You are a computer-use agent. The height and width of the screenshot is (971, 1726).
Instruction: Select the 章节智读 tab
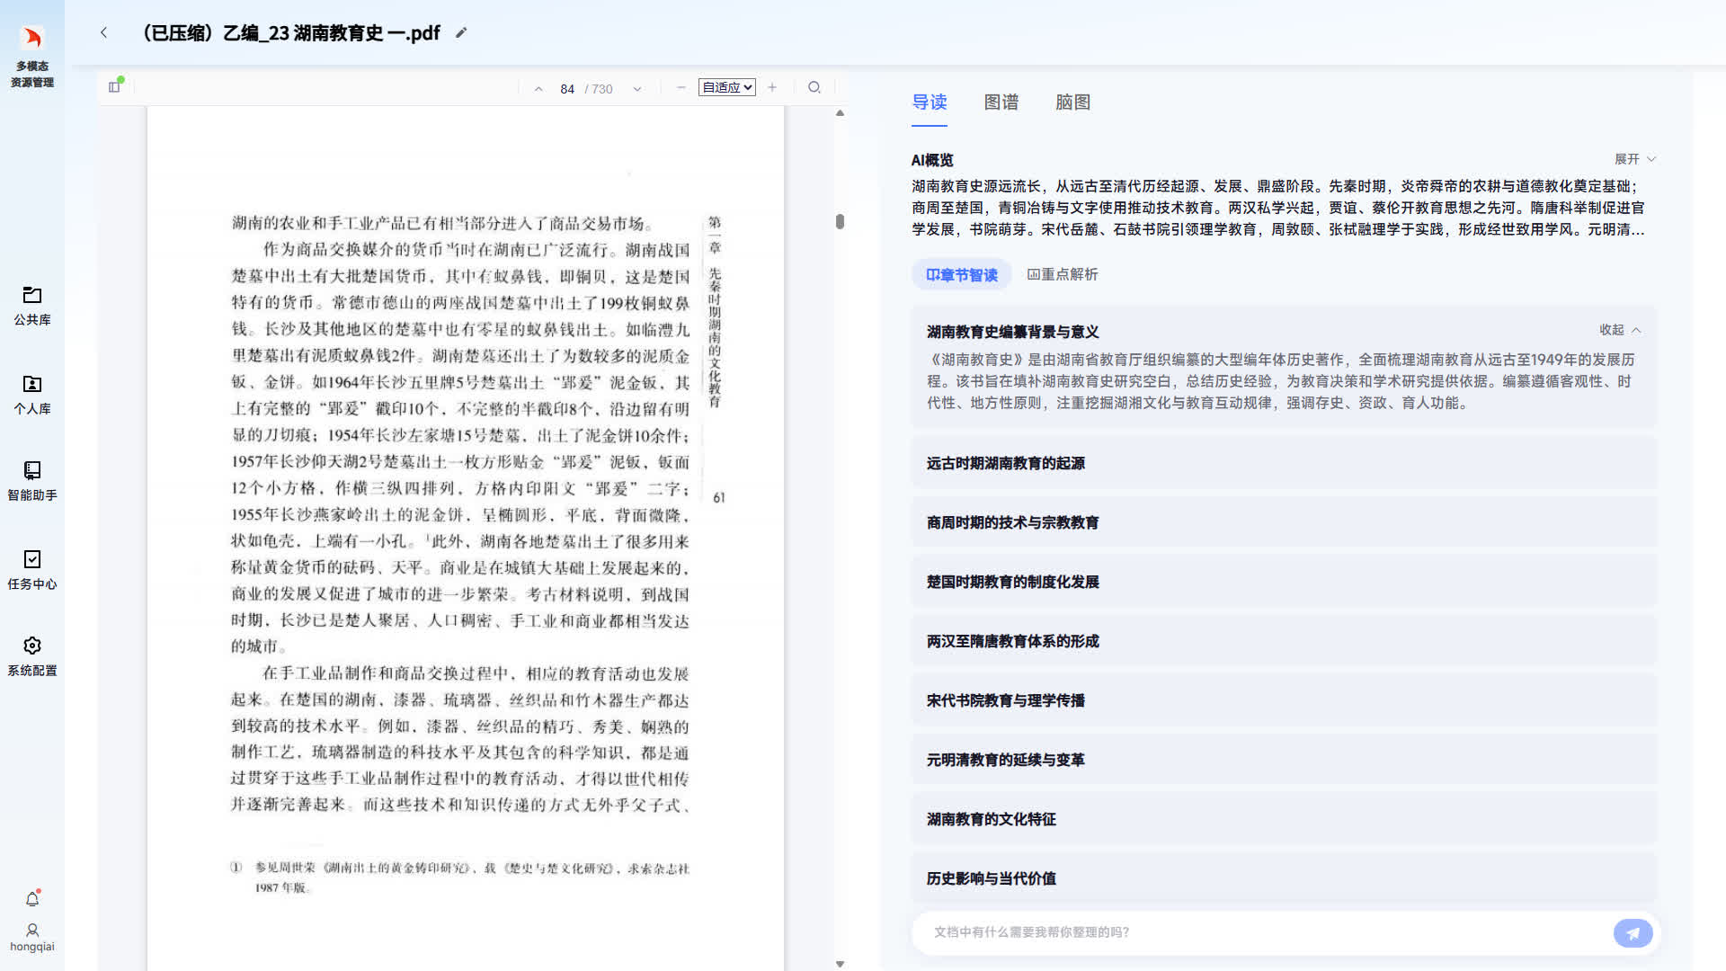[962, 275]
